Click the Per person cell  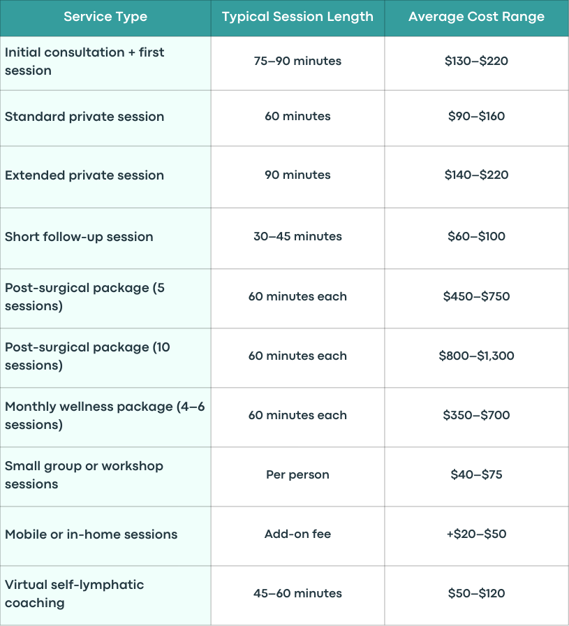coord(297,476)
